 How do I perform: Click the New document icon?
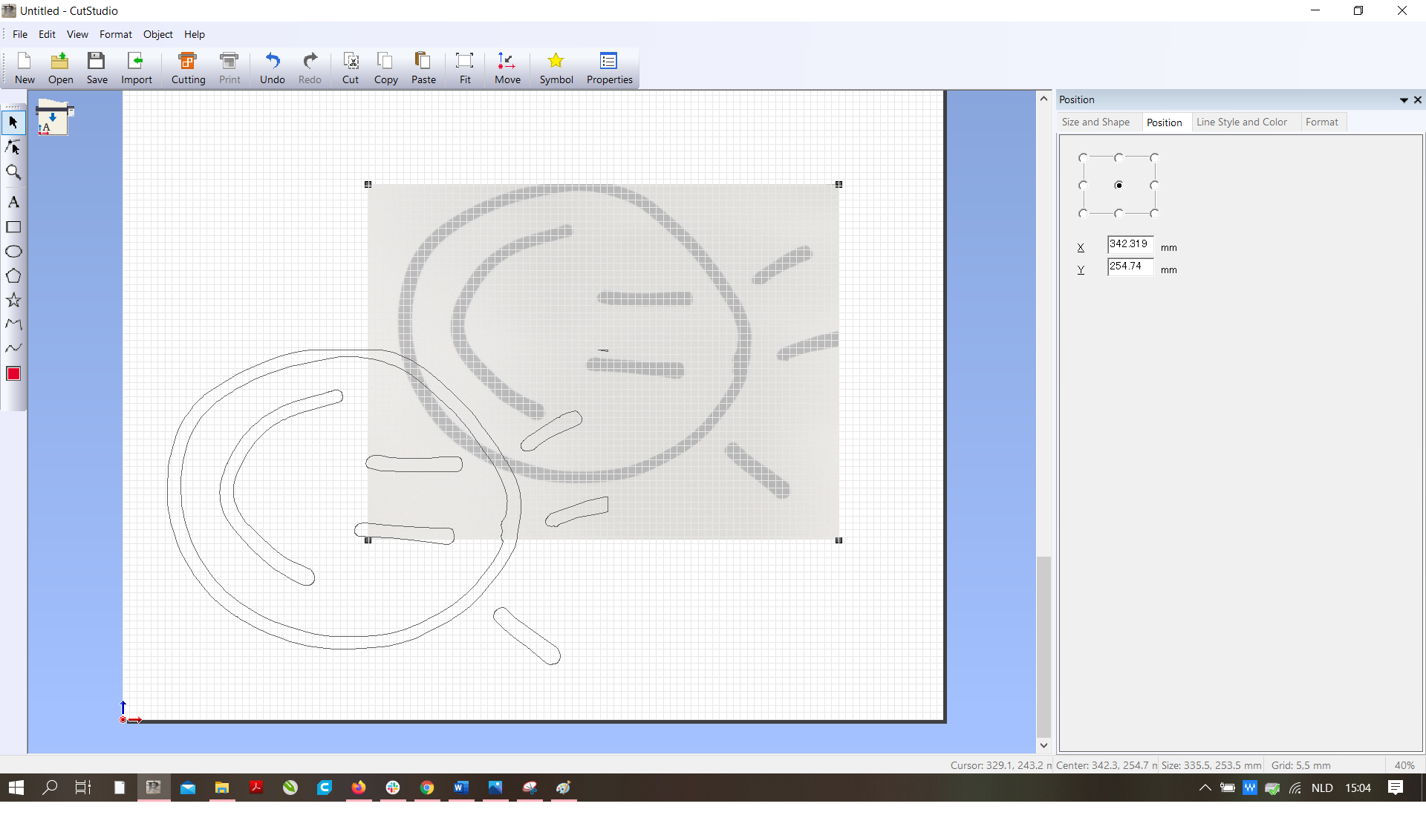coord(25,68)
